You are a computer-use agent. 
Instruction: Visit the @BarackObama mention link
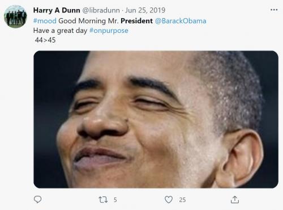pyautogui.click(x=181, y=21)
